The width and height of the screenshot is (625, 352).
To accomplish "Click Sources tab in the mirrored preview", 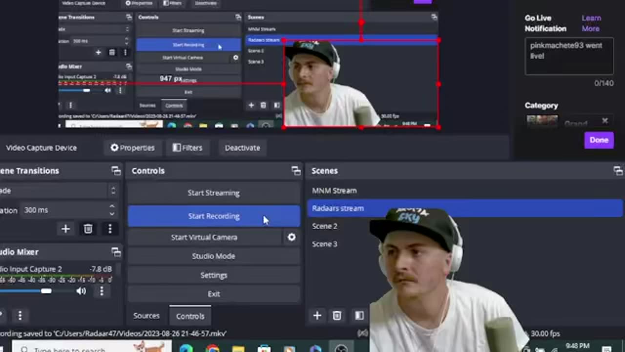I will click(147, 105).
